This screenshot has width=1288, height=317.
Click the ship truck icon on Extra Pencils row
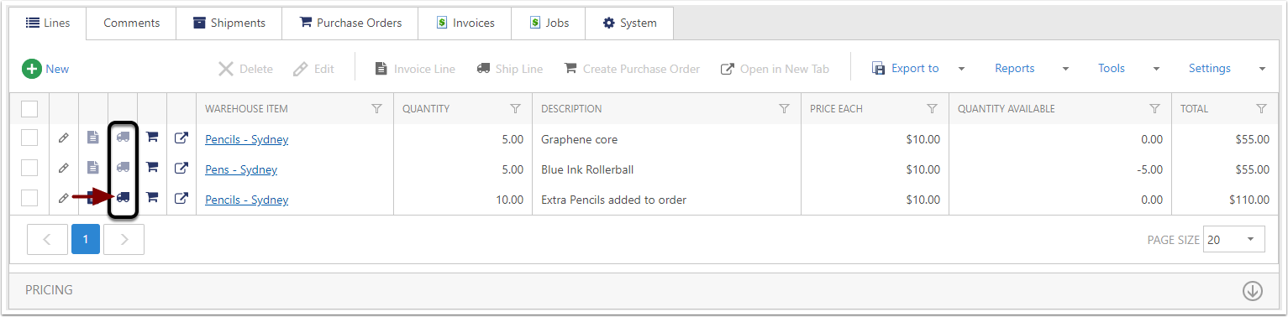pyautogui.click(x=124, y=198)
